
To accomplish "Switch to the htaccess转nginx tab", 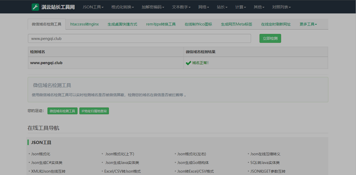I will [x=84, y=24].
